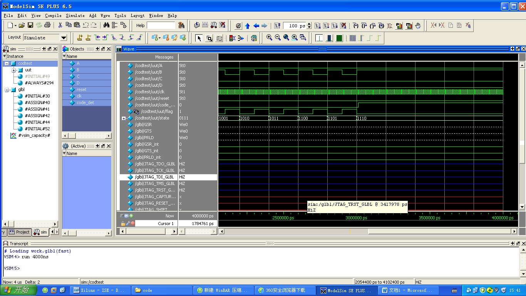Select the /glbl/GSR signal name
The height and width of the screenshot is (296, 526).
coord(143,125)
